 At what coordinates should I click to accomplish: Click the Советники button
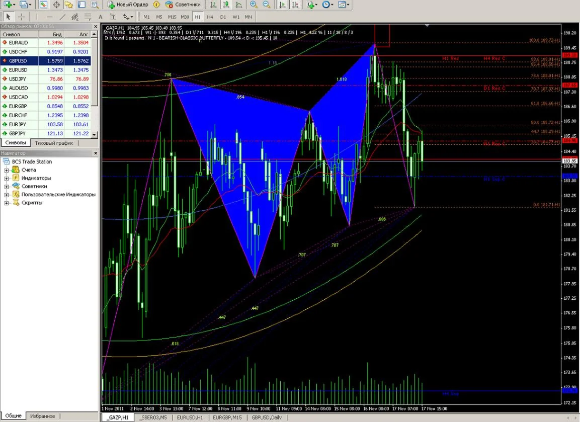pyautogui.click(x=183, y=5)
